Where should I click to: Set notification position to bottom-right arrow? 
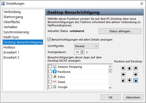[x=136, y=80]
